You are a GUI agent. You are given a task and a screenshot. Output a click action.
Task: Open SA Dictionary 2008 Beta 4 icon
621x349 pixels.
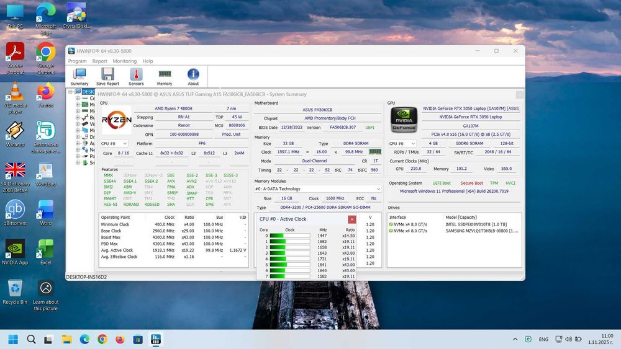(x=15, y=177)
